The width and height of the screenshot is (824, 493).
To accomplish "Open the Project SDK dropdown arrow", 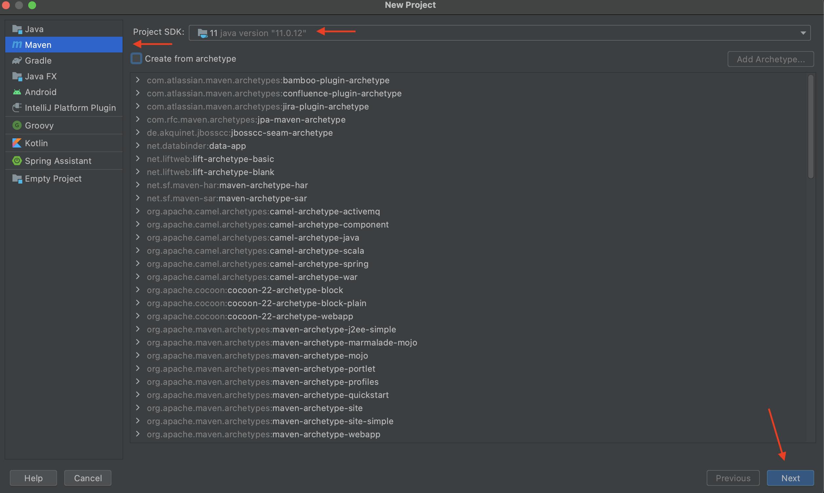I will coord(803,33).
